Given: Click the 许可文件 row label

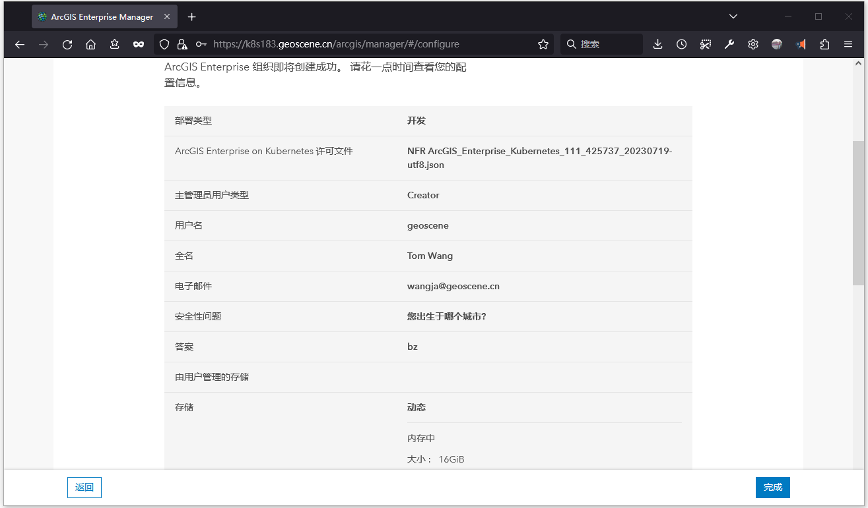Looking at the screenshot, I should pyautogui.click(x=264, y=151).
